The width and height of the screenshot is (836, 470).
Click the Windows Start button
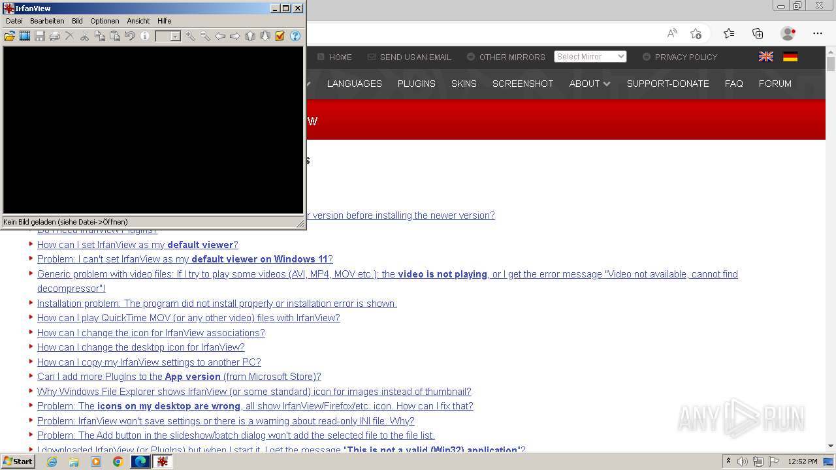[x=18, y=462]
